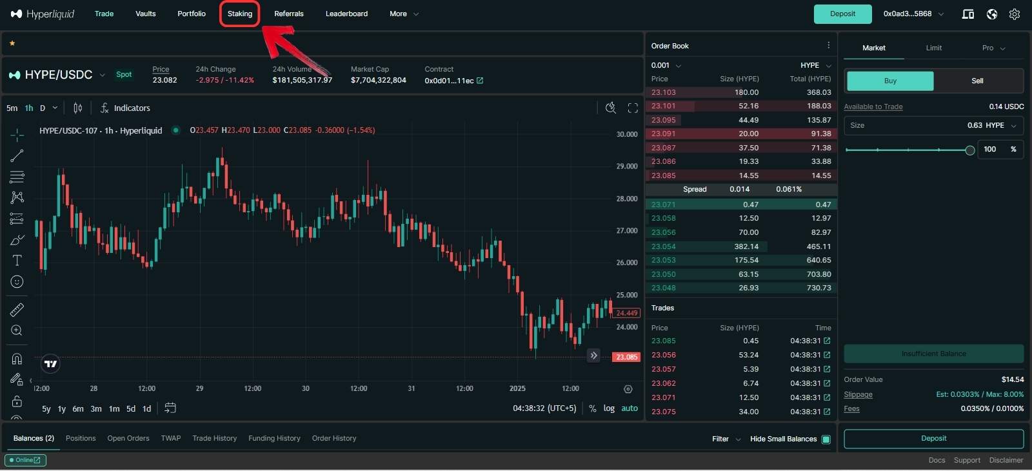Open the HYPE order book unit dropdown
Screen dimensions: 1032x471
[816, 65]
